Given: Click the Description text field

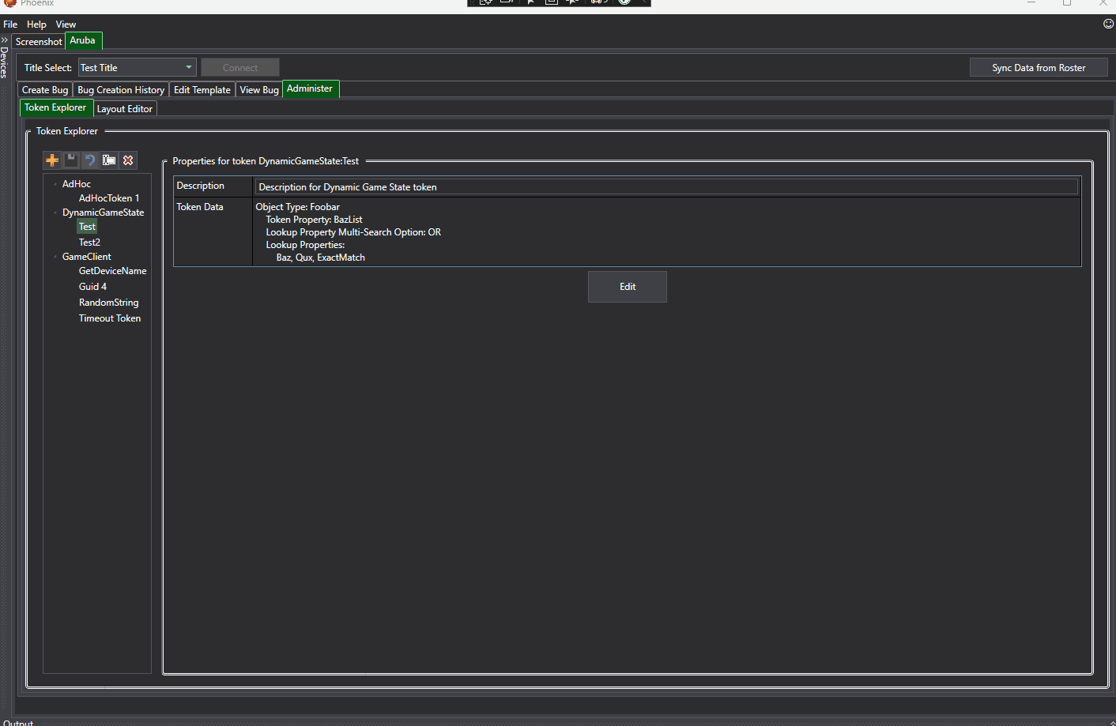Looking at the screenshot, I should coord(666,187).
